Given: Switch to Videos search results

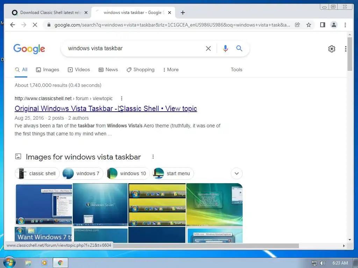Looking at the screenshot, I should tap(79, 70).
